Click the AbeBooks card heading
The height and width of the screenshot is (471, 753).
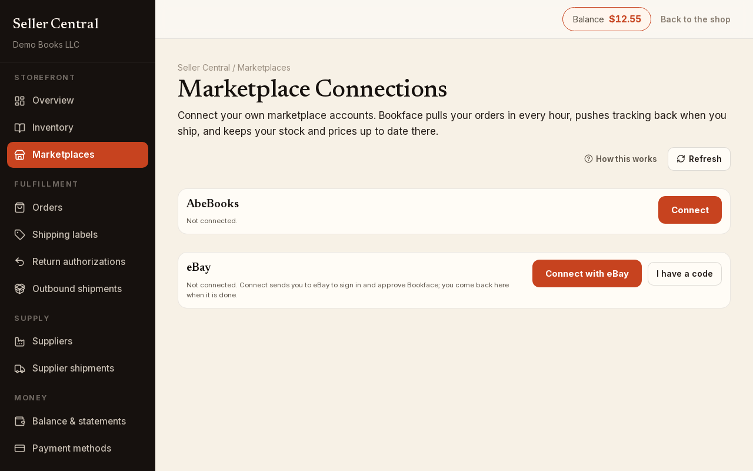click(212, 204)
